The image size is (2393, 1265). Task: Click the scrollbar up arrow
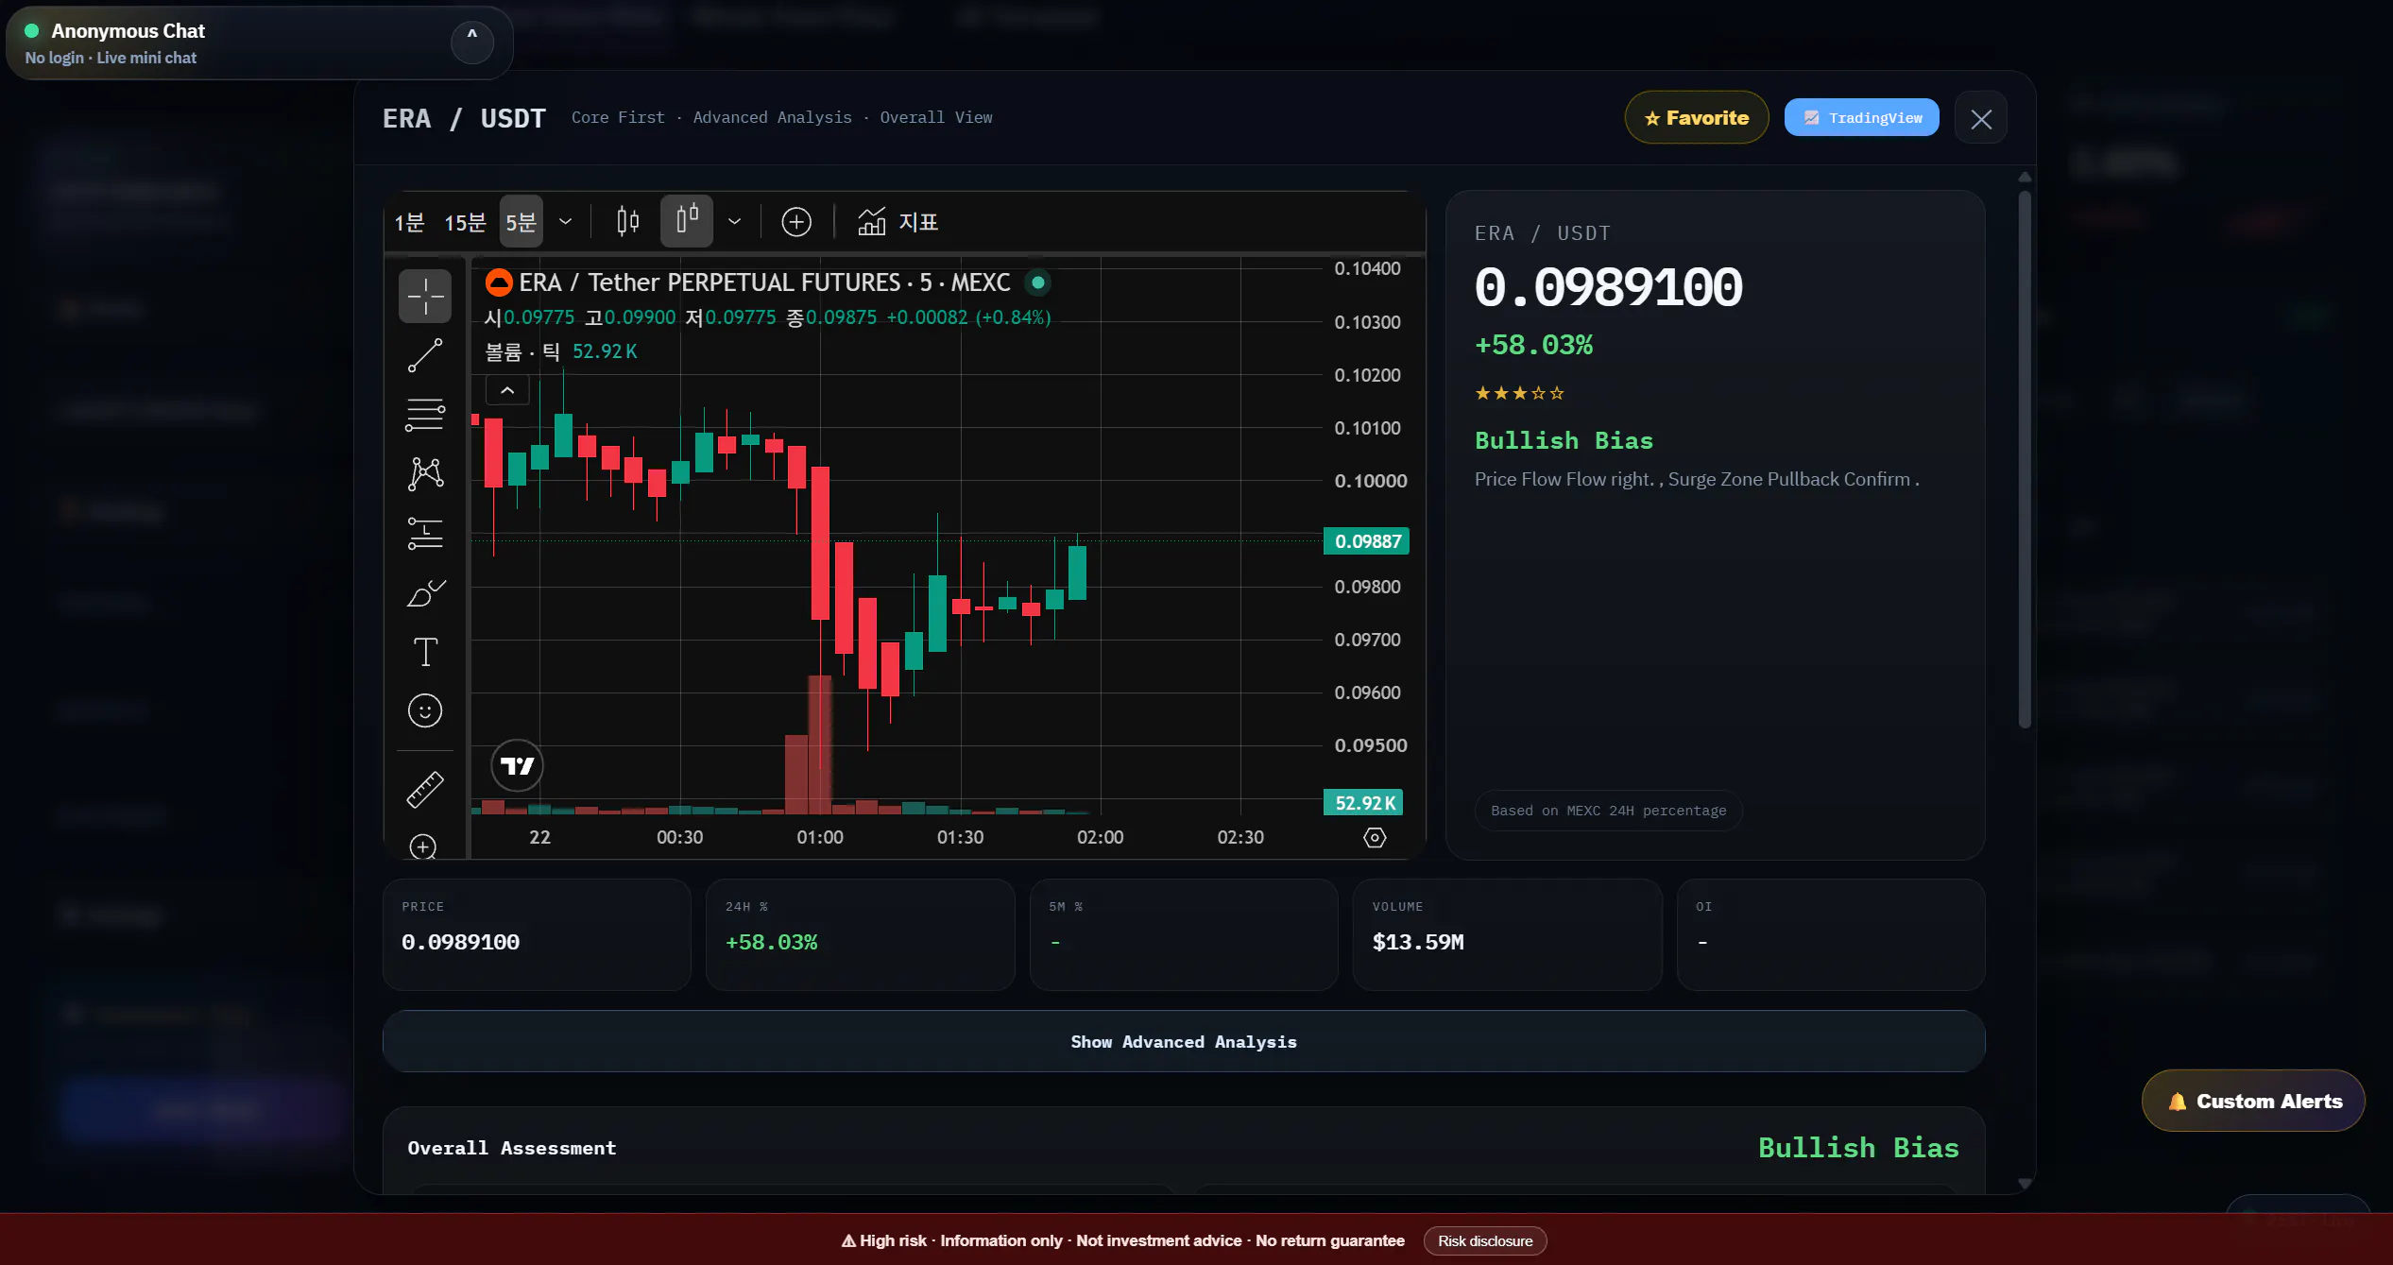point(2025,177)
